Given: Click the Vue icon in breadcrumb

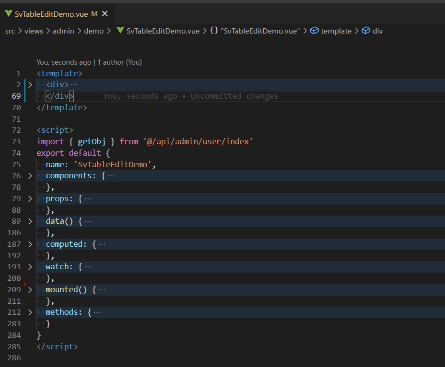Looking at the screenshot, I should [x=120, y=30].
